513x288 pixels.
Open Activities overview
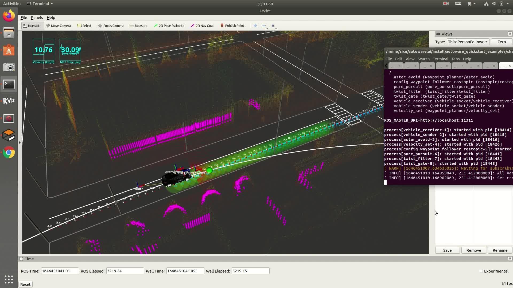tap(12, 4)
